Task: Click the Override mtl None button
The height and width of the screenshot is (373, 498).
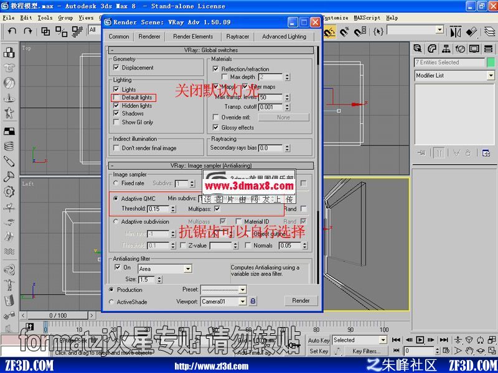Action: [283, 117]
